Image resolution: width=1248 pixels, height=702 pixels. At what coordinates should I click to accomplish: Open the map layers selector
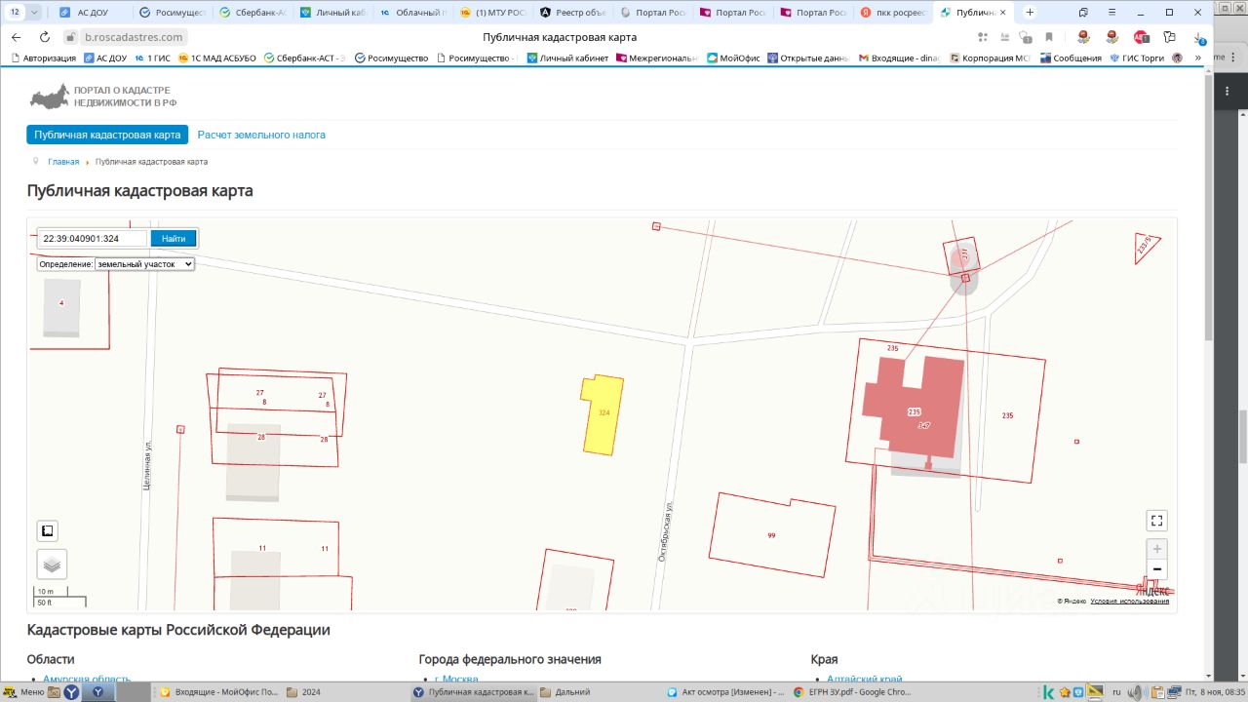(52, 564)
